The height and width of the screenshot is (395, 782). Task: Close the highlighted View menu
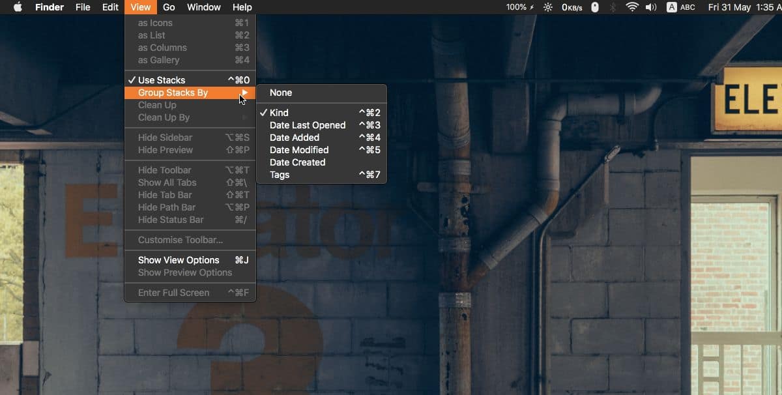140,7
